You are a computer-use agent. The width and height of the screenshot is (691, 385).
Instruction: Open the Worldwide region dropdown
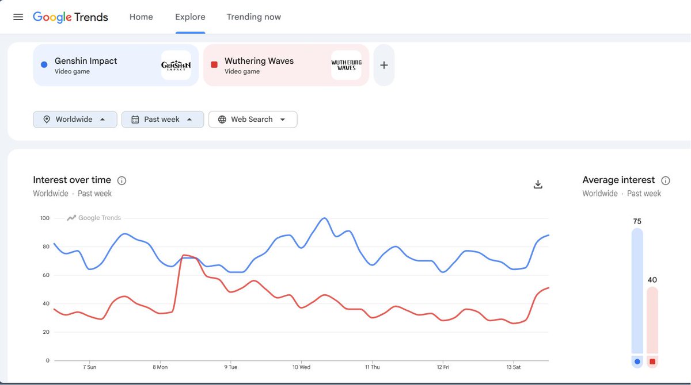(75, 120)
